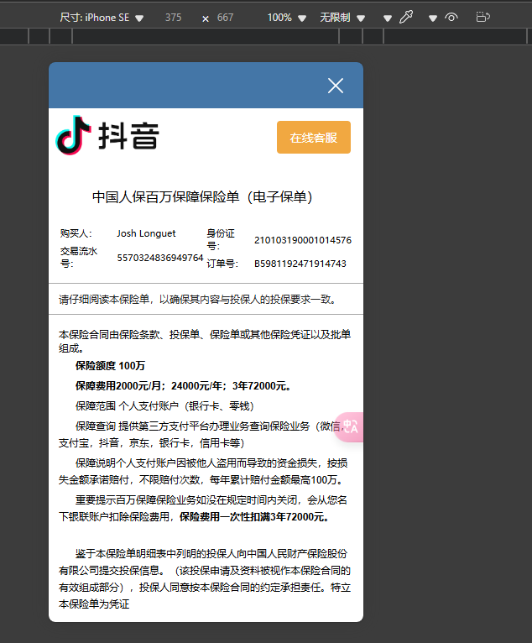Viewport: 532px width, 643px height.
Task: Click the 购买人 label
Action: point(76,233)
